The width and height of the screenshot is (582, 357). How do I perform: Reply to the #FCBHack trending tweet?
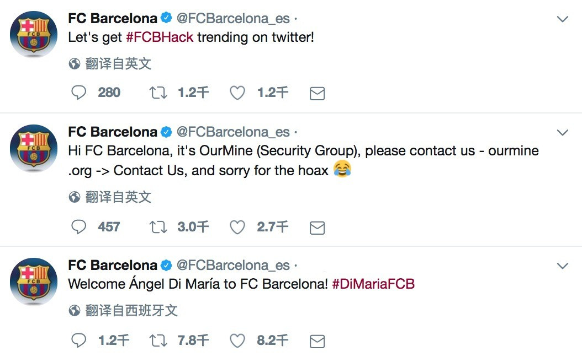79,93
